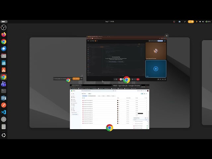Click the adjacent workspace preview on right edge
212x159 pixels.
coord(207,82)
